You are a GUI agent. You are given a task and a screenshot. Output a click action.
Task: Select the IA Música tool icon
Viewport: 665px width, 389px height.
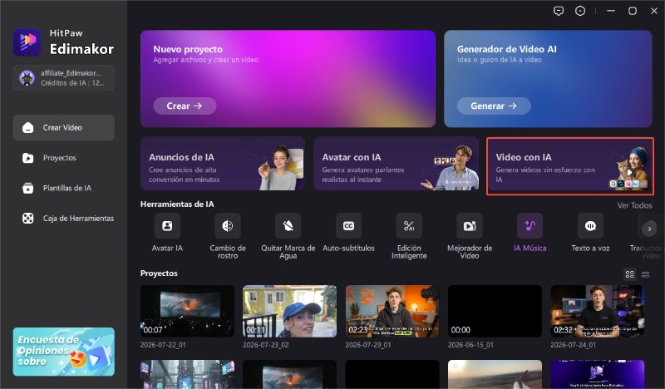coord(530,226)
